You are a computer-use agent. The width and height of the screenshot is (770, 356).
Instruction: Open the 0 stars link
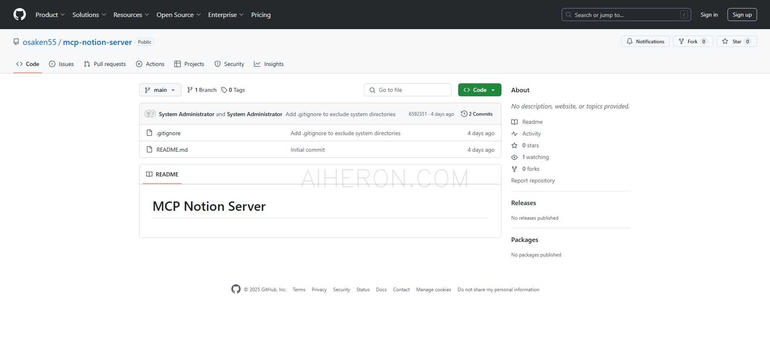pos(525,145)
